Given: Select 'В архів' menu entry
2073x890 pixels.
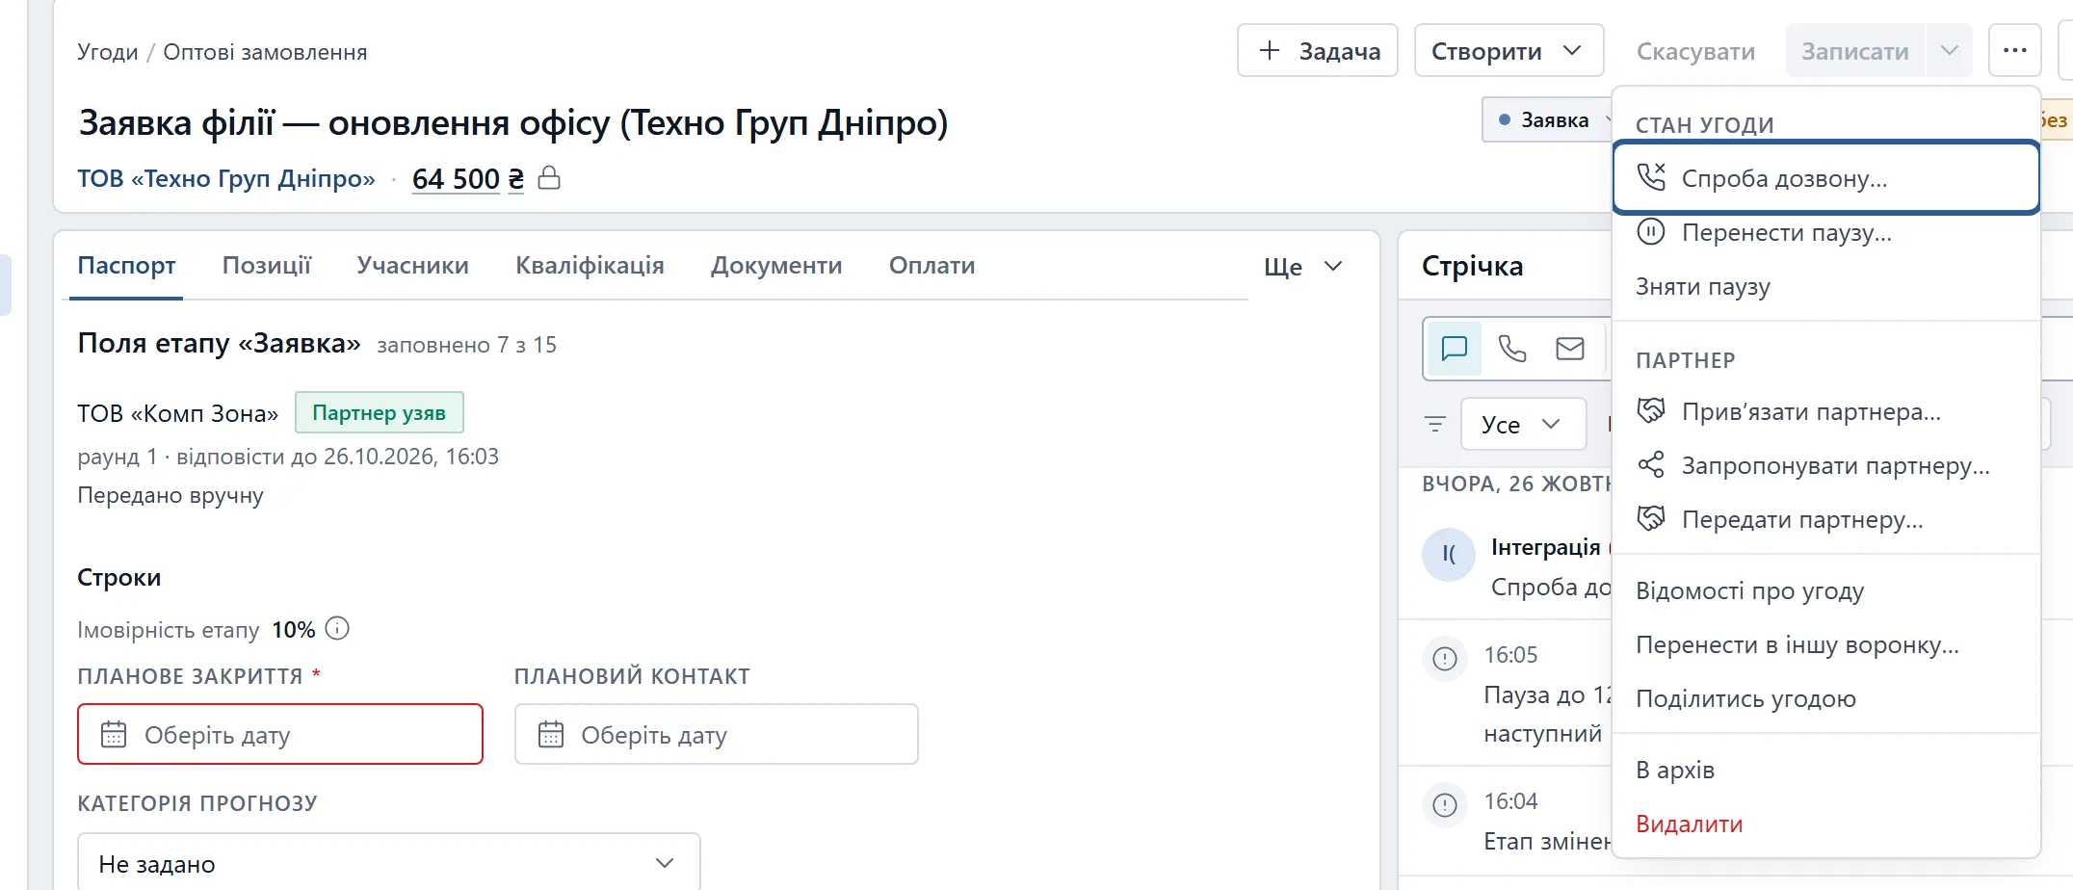Looking at the screenshot, I should point(1826,770).
